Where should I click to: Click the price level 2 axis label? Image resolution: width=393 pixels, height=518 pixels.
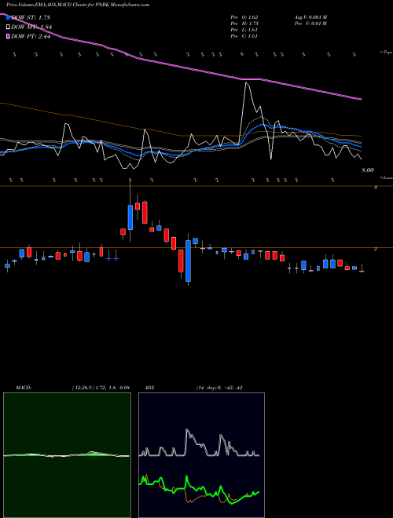pos(375,249)
